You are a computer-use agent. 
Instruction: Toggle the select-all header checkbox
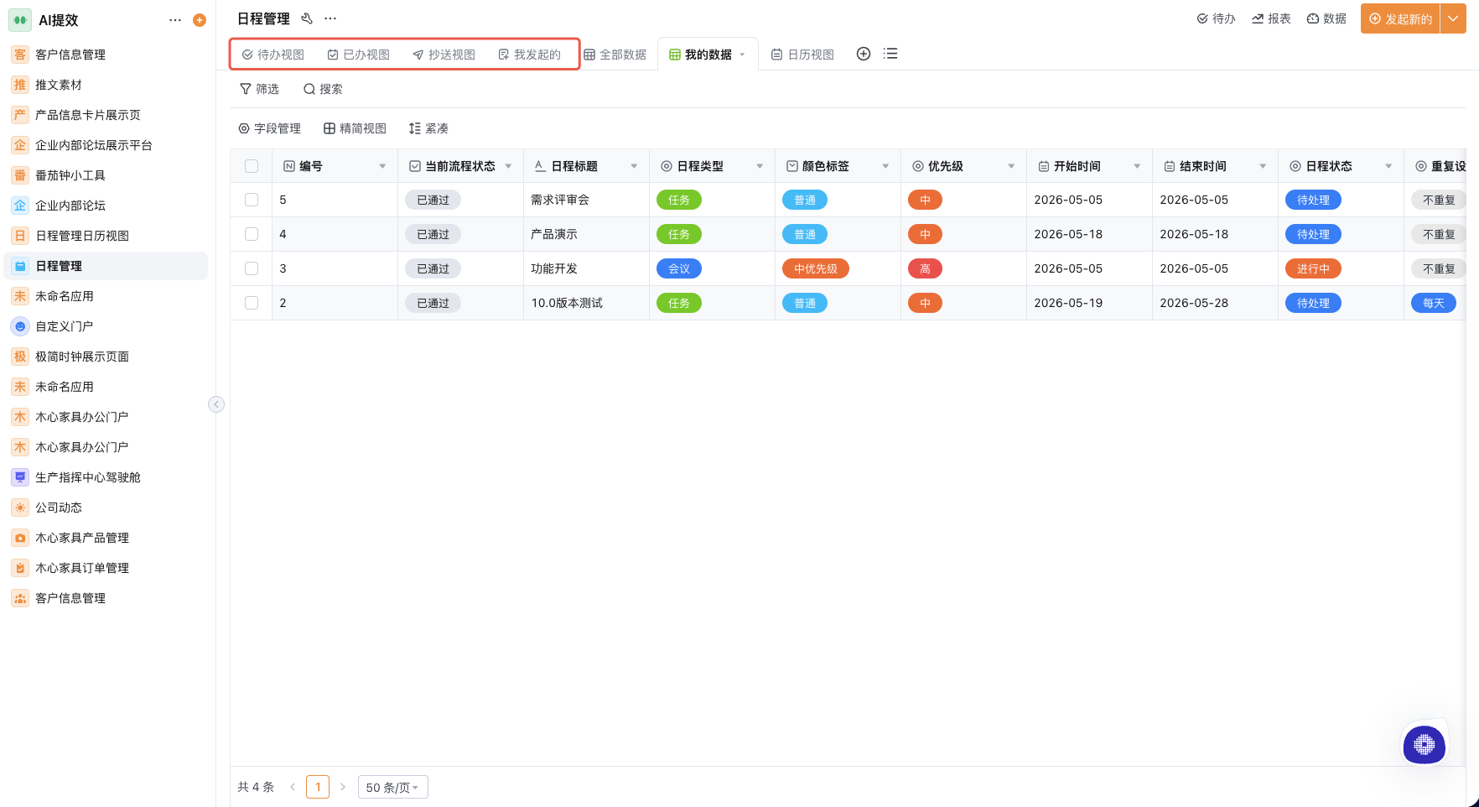[x=252, y=166]
